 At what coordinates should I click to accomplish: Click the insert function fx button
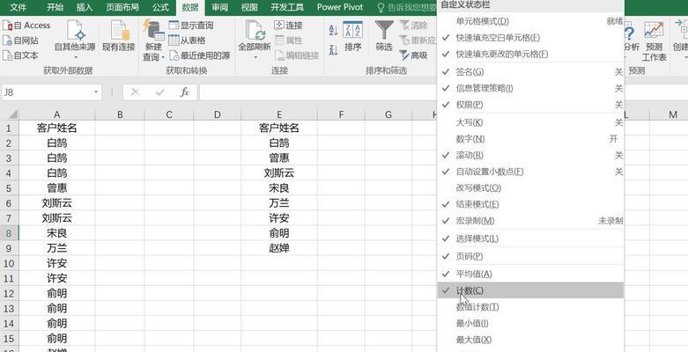click(185, 92)
